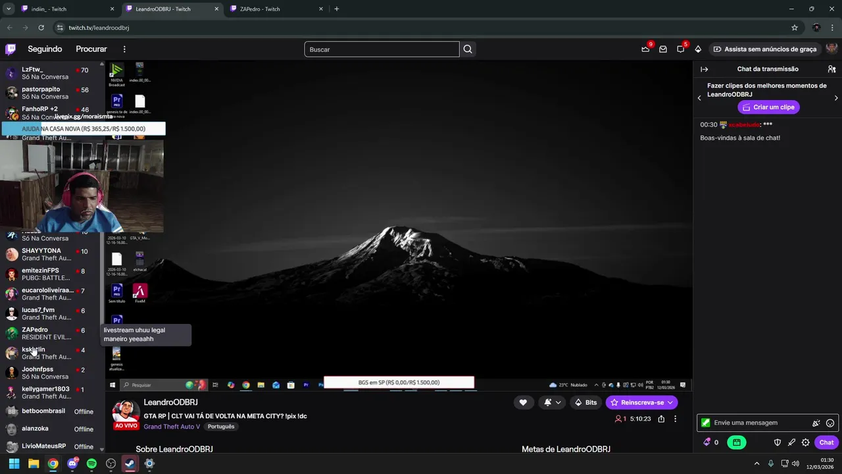Open the Procurar page

pos(91,49)
